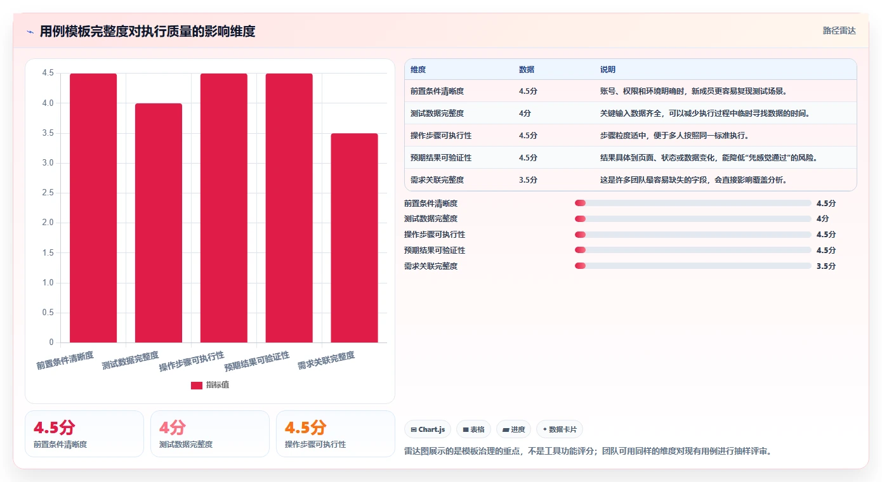Click the 4.5分 前置条件清晰度 data card
Screen dimensions: 882x482
point(84,434)
